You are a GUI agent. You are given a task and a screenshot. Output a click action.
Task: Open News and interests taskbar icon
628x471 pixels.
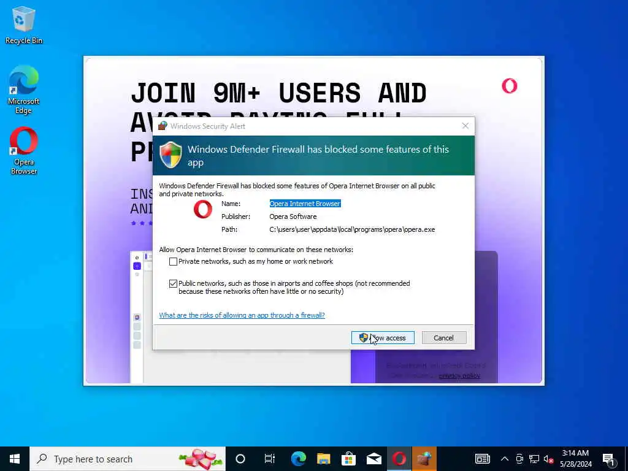(x=482, y=459)
